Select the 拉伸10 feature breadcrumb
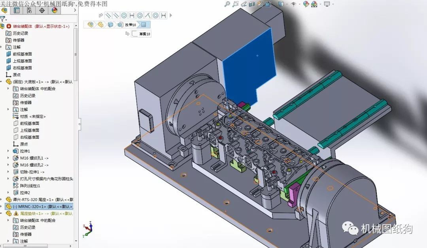Screen dimensions: 427x248 pos(127,25)
